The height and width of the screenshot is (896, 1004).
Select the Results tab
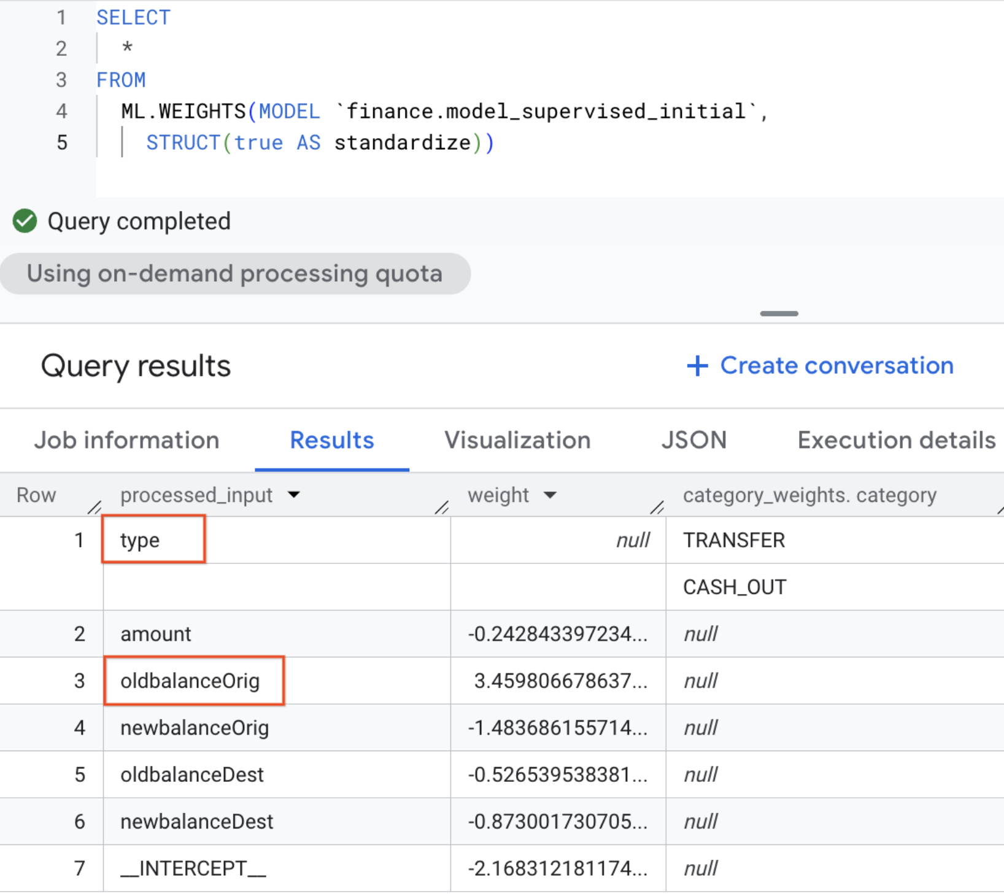(331, 440)
